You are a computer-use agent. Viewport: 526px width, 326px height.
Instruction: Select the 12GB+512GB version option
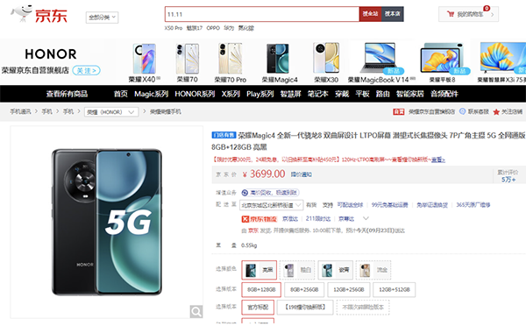[x=394, y=290]
